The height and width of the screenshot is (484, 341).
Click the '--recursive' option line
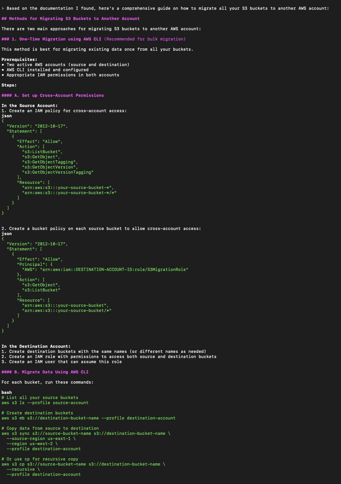pyautogui.click(x=23, y=469)
